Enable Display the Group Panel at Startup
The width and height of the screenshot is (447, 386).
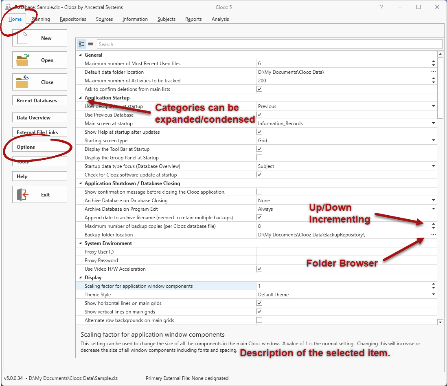click(259, 157)
